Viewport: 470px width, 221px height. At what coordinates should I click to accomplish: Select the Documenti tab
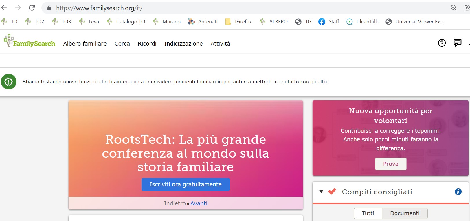click(405, 213)
